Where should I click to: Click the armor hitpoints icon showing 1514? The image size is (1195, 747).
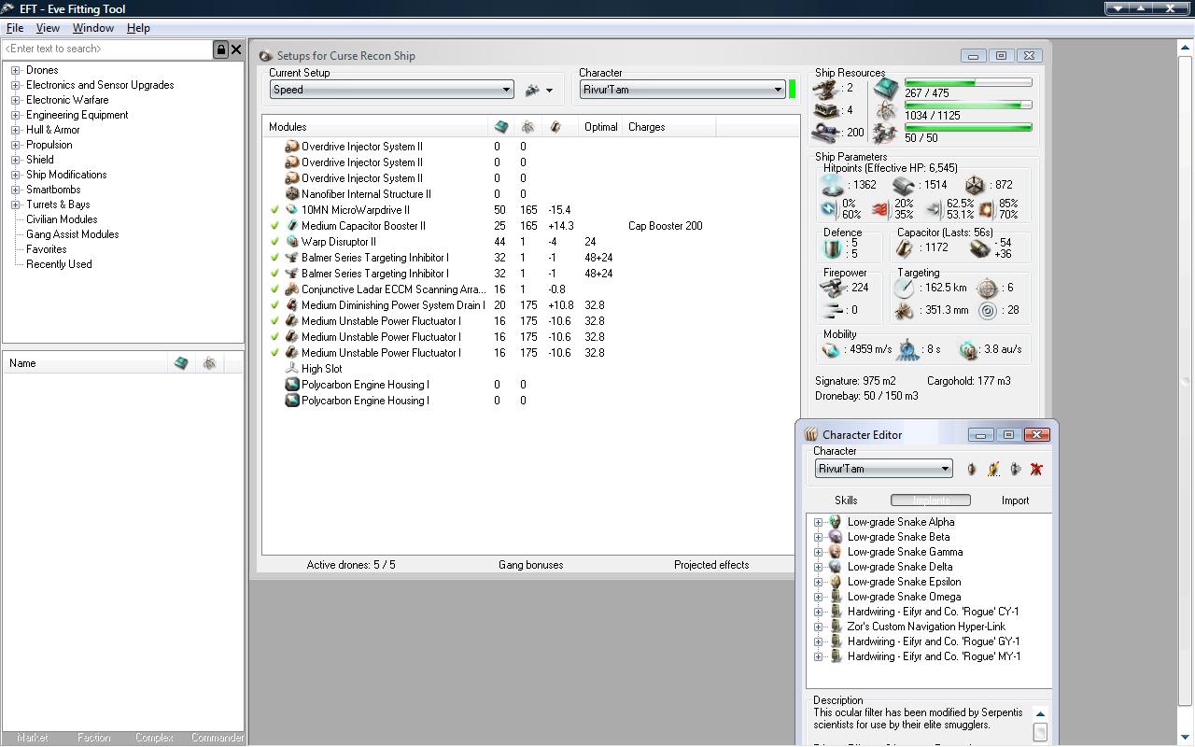903,185
